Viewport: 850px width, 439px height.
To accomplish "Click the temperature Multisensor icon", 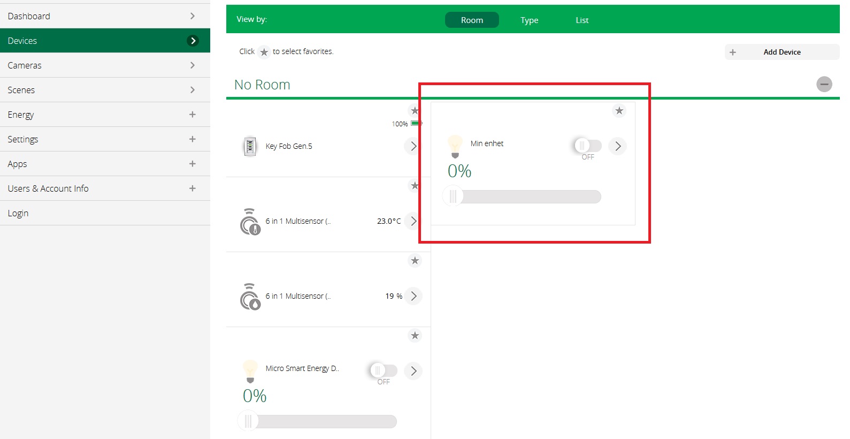I will pyautogui.click(x=250, y=222).
